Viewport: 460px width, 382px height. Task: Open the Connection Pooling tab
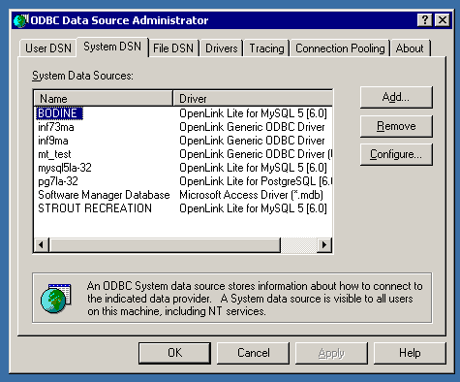click(340, 48)
